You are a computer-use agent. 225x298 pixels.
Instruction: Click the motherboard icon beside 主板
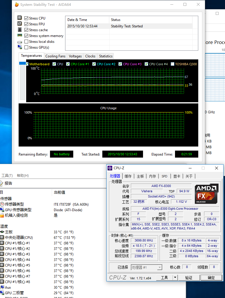point(2,232)
